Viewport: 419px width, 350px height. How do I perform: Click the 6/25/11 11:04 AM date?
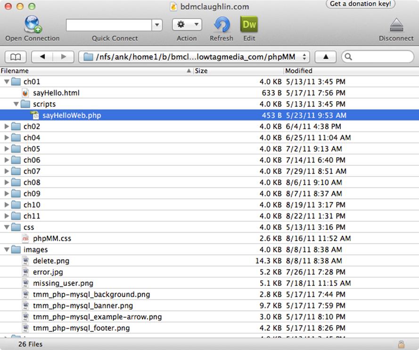pyautogui.click(x=318, y=138)
